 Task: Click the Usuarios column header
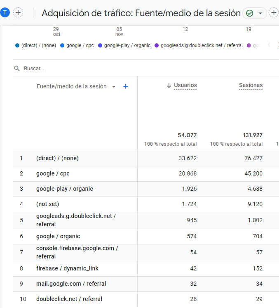tap(185, 85)
